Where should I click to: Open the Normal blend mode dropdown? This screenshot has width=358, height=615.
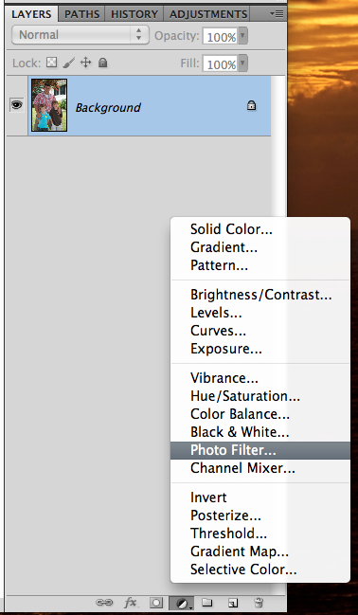pyautogui.click(x=81, y=35)
